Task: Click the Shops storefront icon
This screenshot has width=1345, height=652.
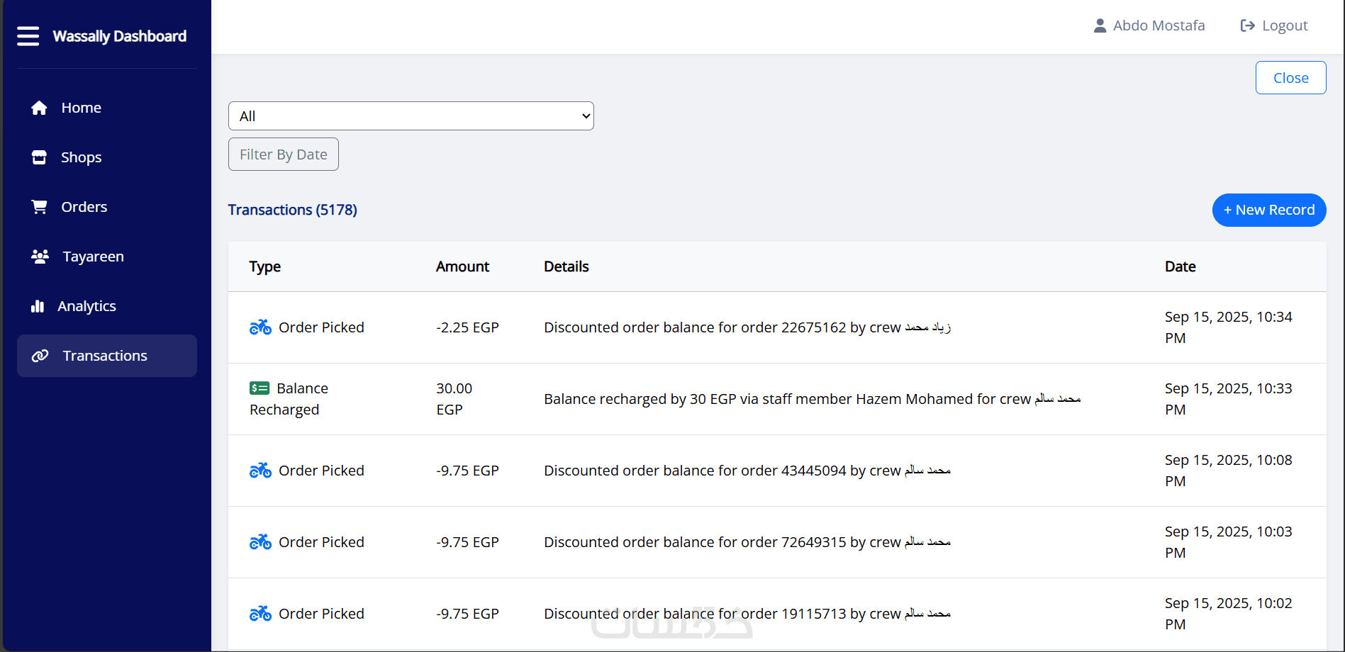Action: pos(39,157)
